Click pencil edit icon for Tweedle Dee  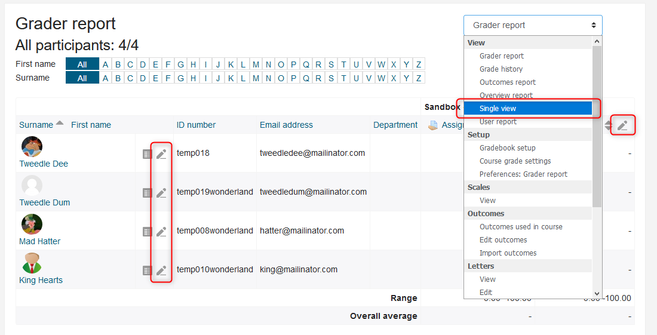161,154
